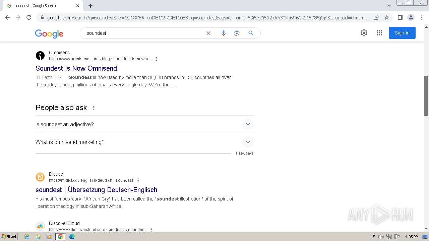Open a new tab
Image resolution: width=429 pixels, height=241 pixels.
(90, 6)
